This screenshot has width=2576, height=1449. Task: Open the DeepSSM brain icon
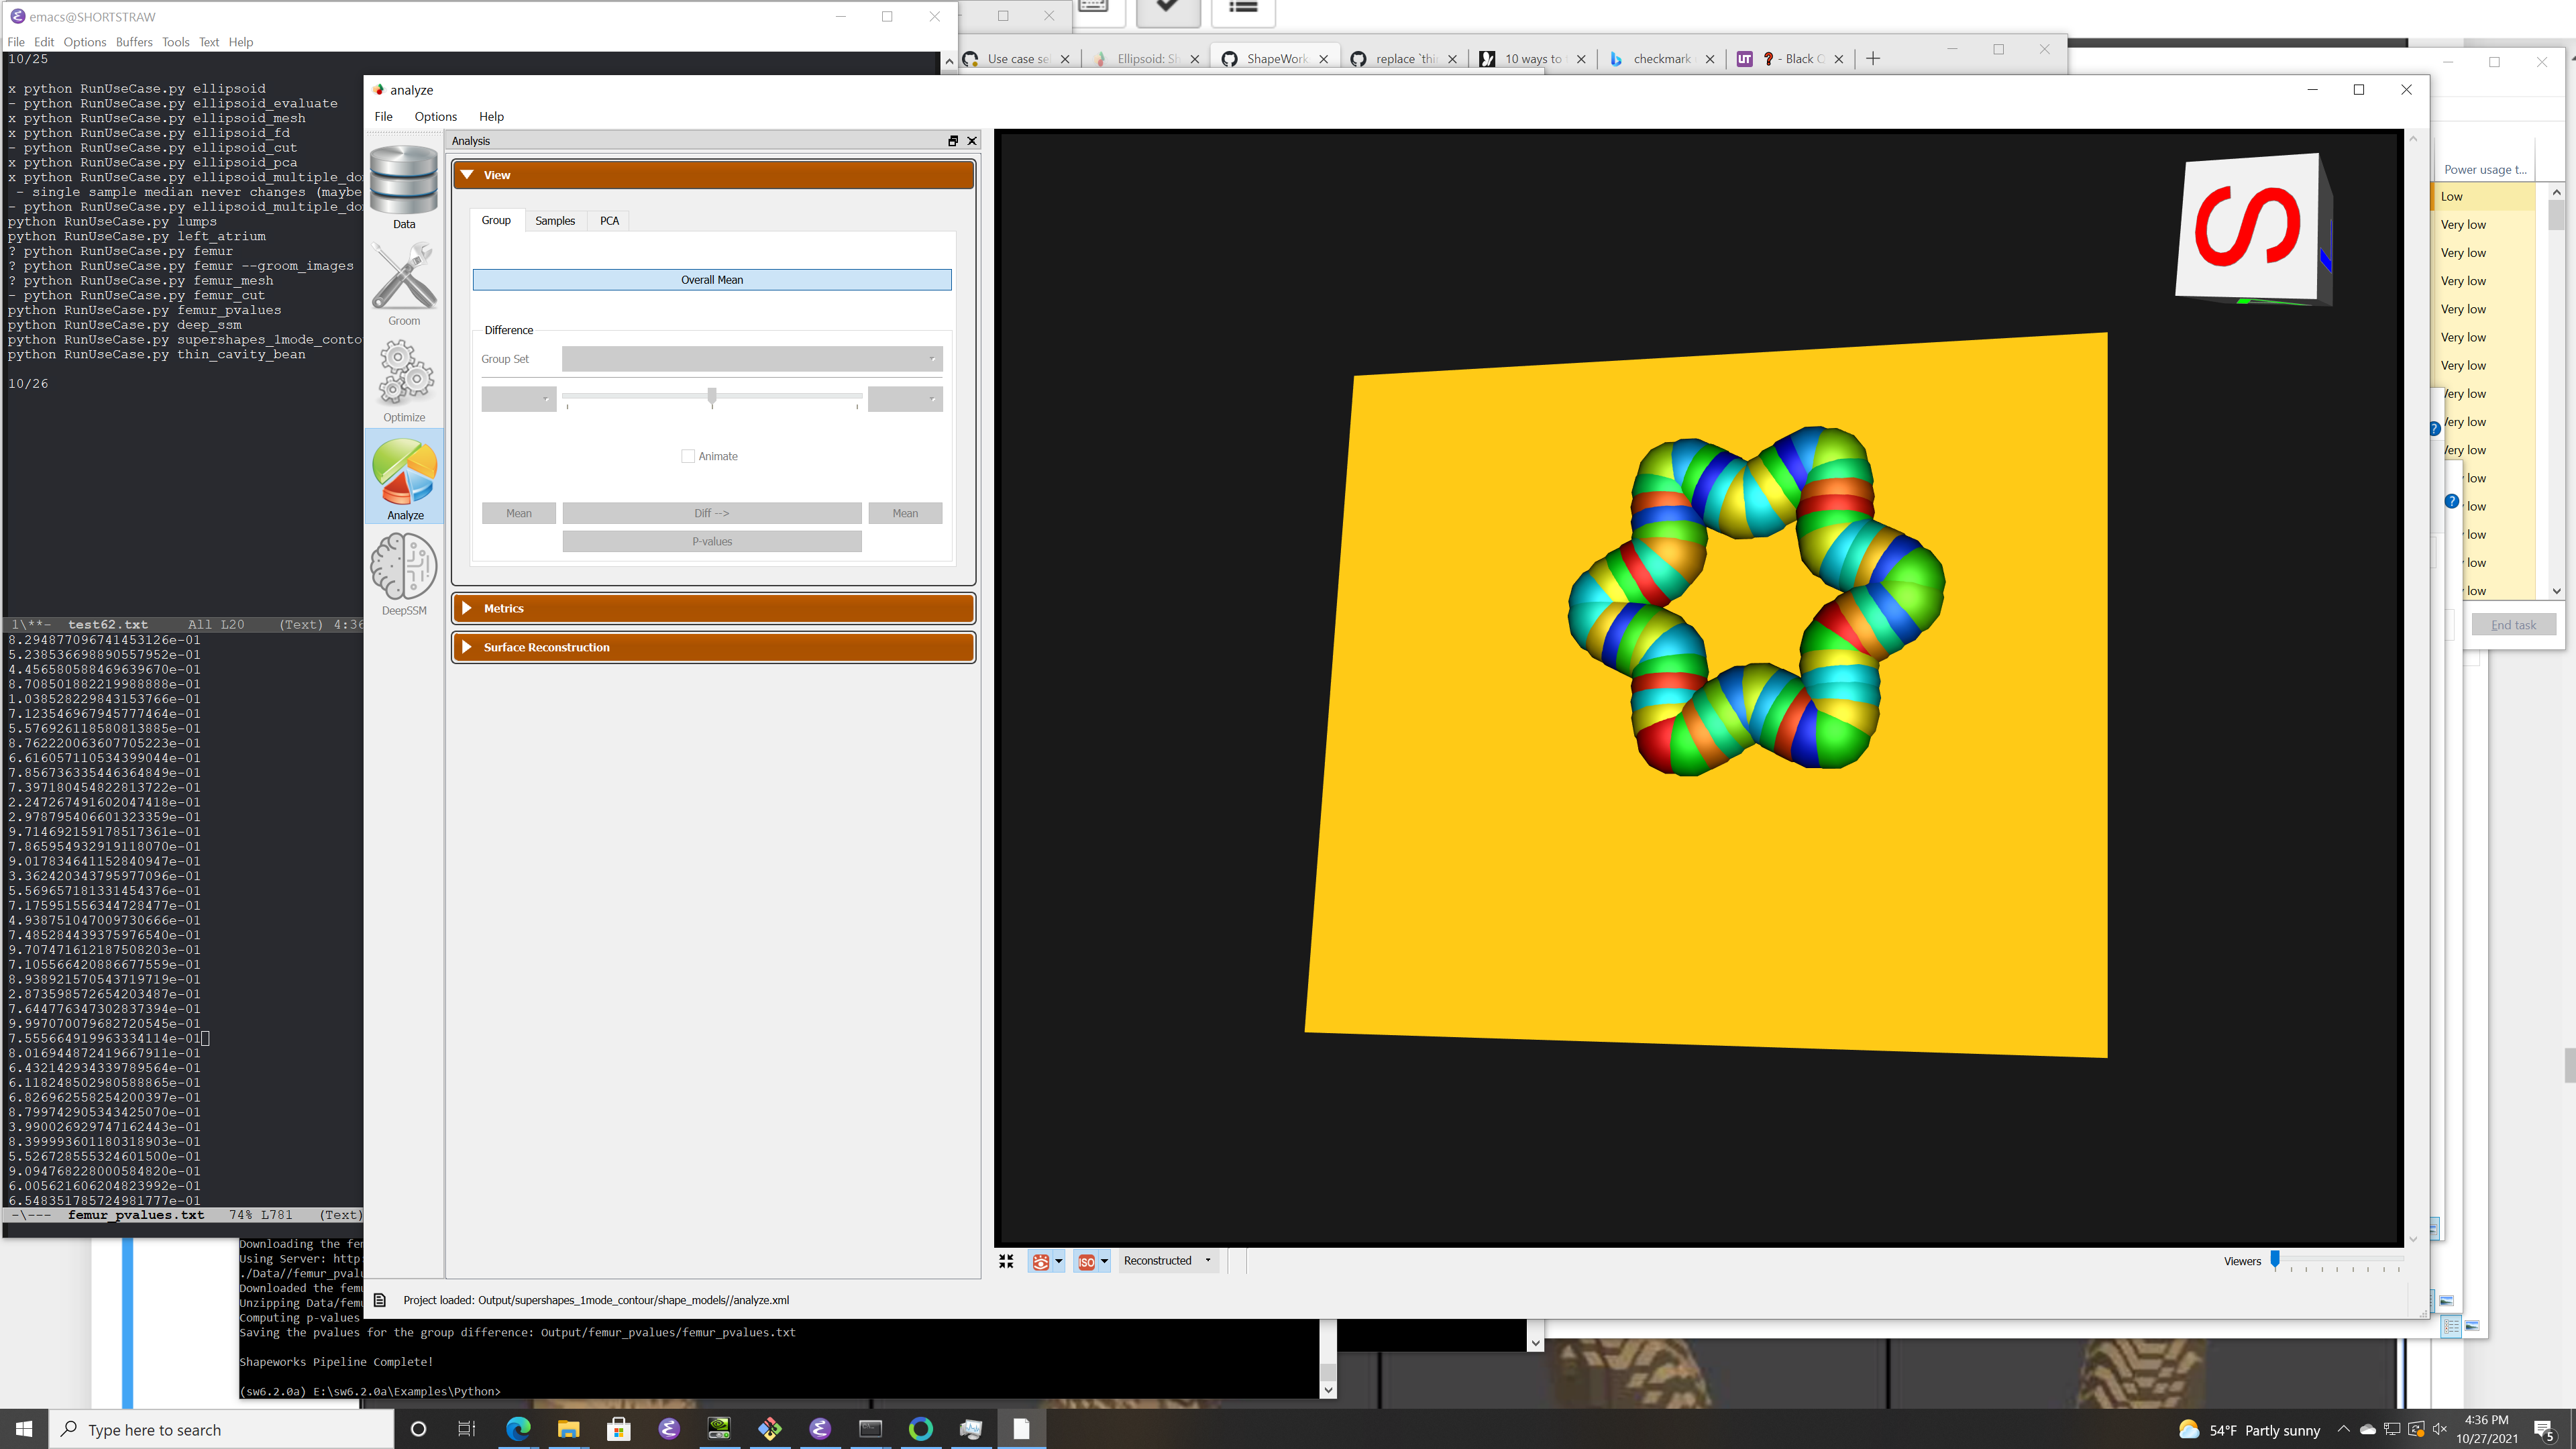[x=403, y=567]
